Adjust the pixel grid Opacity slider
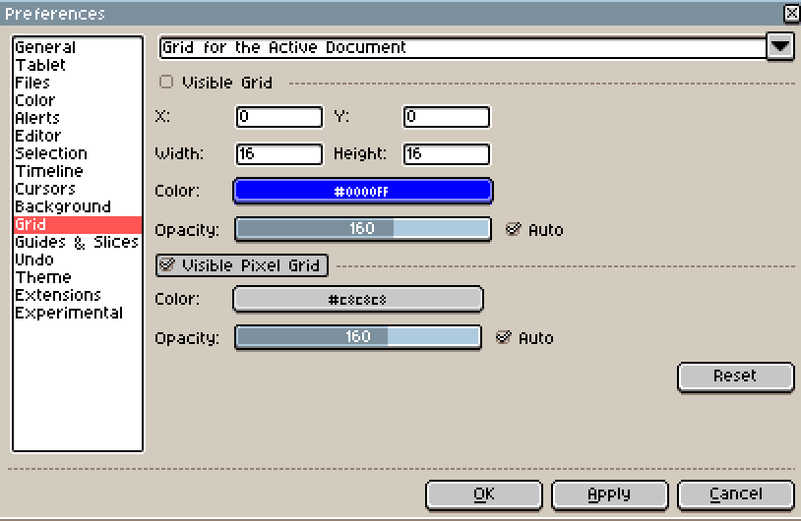Image resolution: width=801 pixels, height=521 pixels. (357, 337)
